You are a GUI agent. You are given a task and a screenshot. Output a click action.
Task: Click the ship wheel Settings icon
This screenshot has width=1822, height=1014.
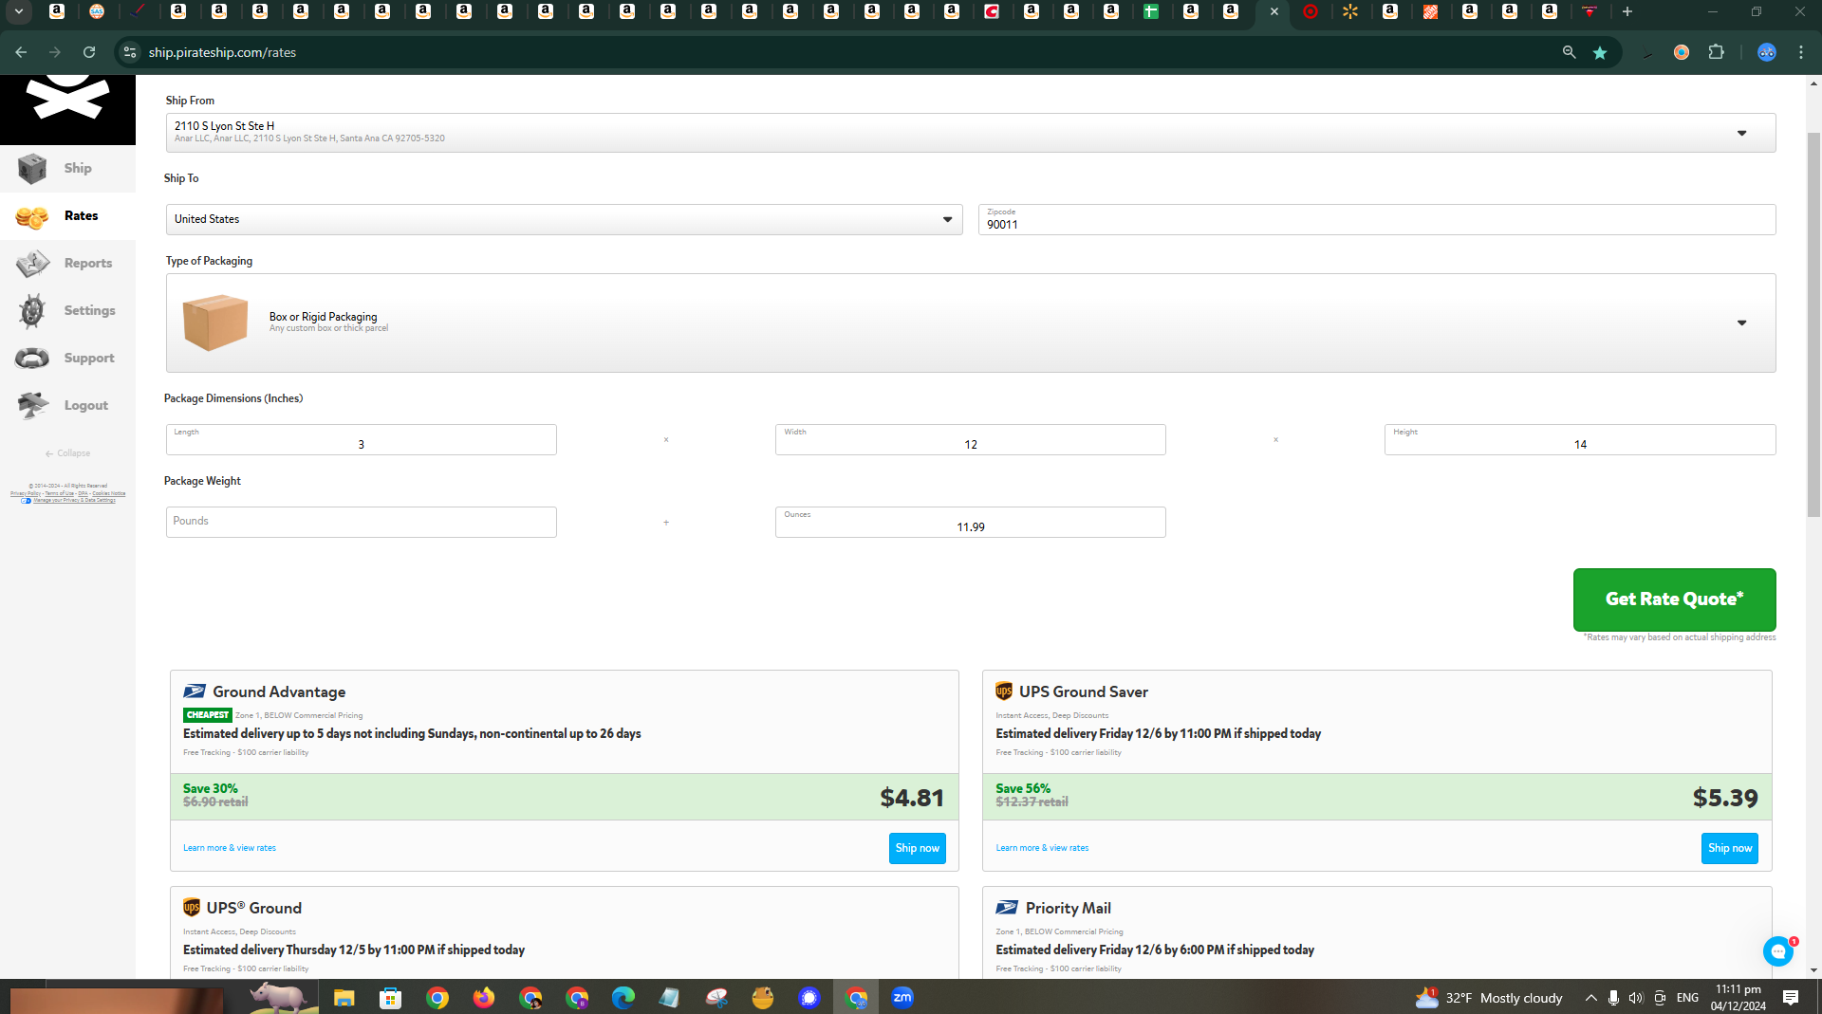[31, 311]
